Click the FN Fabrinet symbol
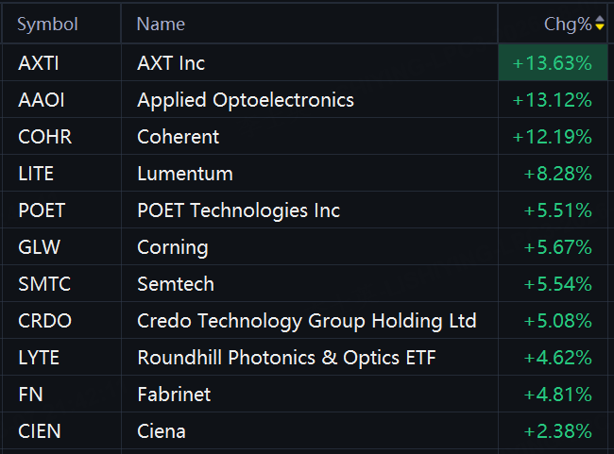The image size is (614, 454). 30,395
